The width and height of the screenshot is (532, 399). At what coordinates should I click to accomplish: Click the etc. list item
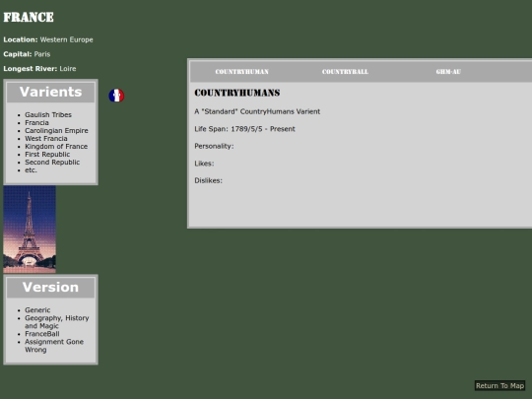(x=31, y=170)
